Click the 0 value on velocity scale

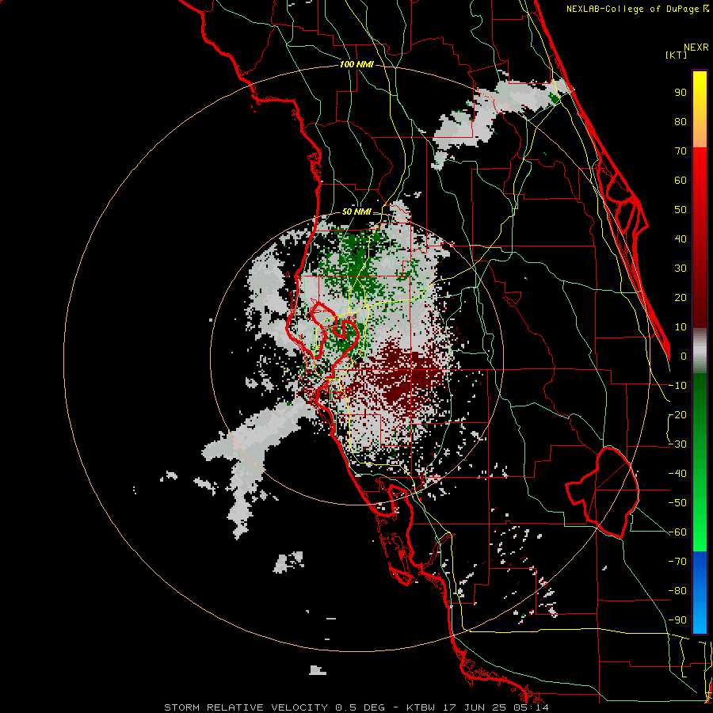pyautogui.click(x=684, y=356)
